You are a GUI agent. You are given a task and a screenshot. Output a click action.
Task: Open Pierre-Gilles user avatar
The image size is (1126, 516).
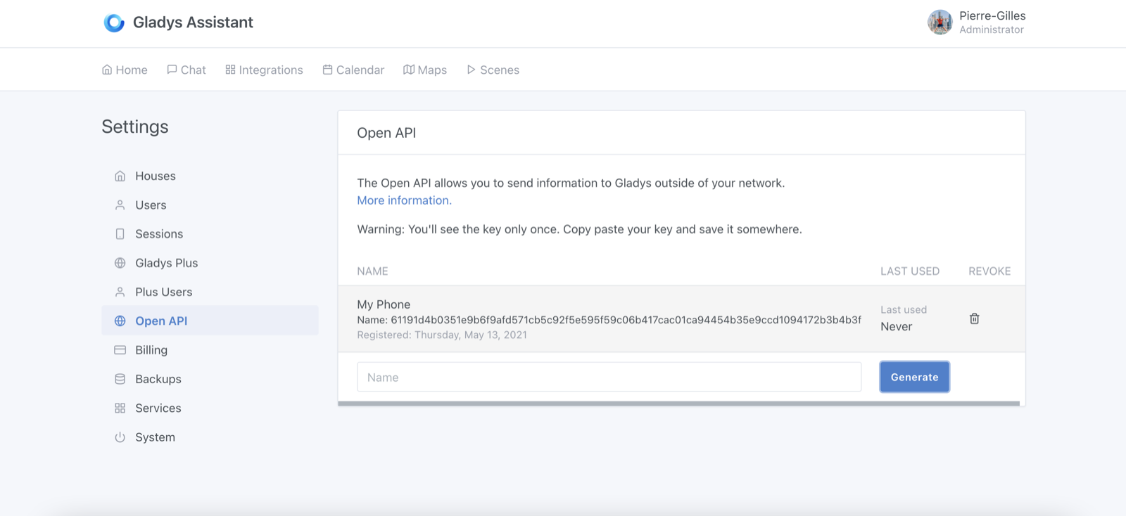[x=940, y=22]
